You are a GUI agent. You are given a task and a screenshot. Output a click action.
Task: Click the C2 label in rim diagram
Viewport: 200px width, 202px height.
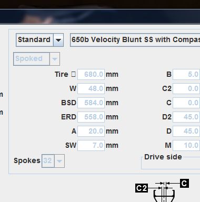click(142, 188)
